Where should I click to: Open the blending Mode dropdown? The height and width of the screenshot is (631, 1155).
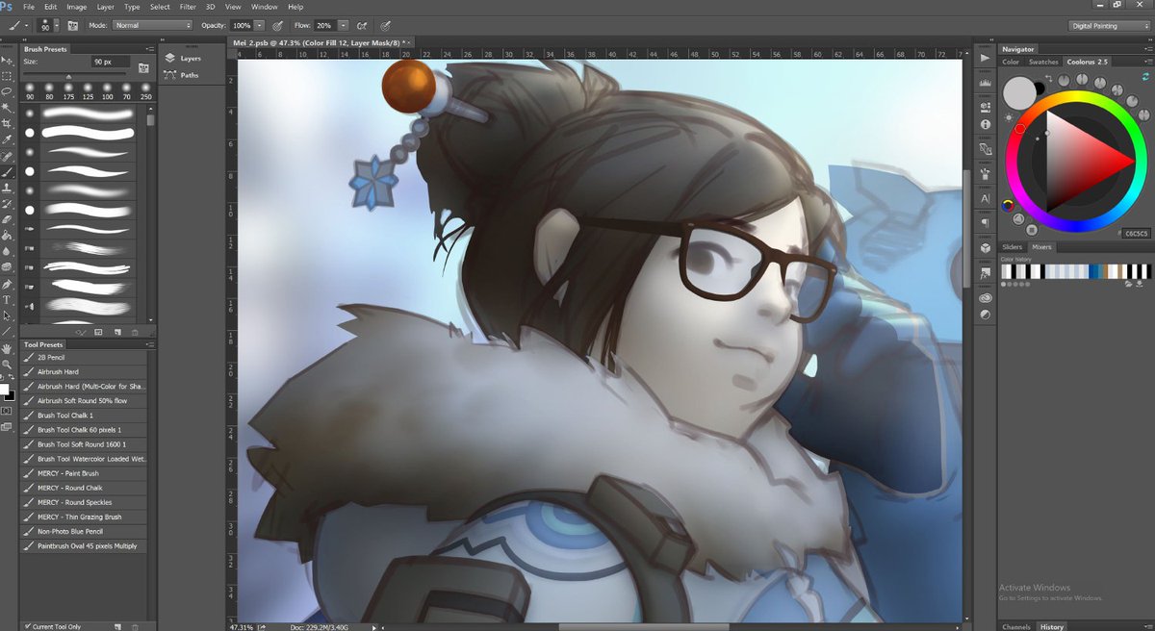pyautogui.click(x=152, y=25)
